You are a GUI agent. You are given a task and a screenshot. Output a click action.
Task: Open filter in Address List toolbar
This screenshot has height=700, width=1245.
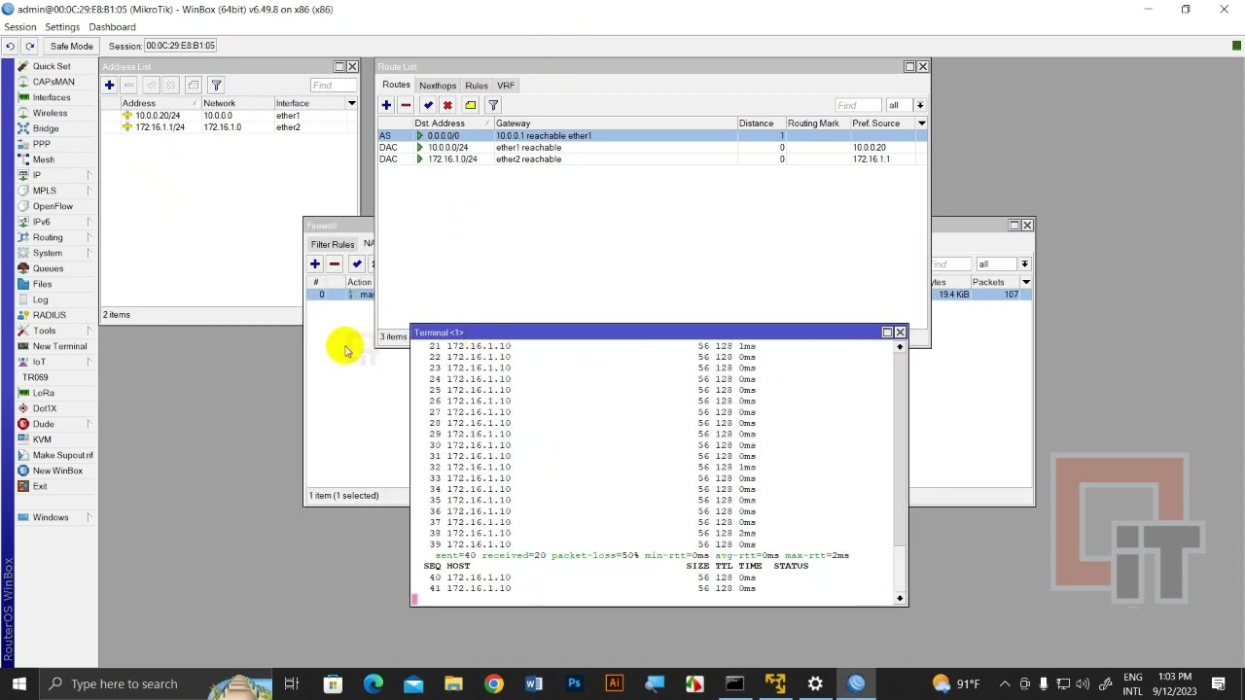[x=216, y=86]
